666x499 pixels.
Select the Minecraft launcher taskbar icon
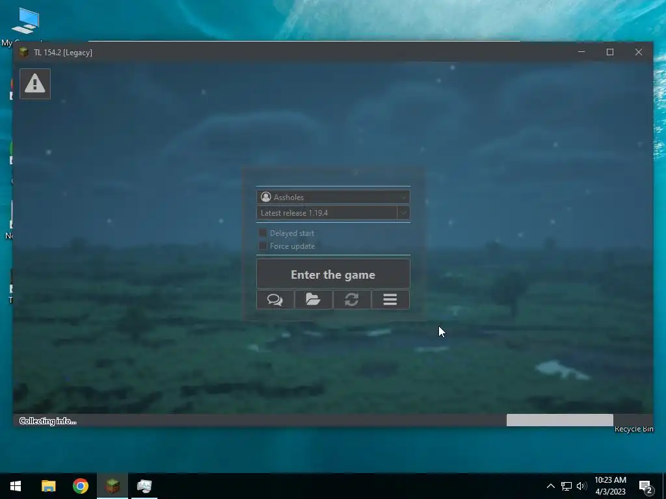point(113,486)
